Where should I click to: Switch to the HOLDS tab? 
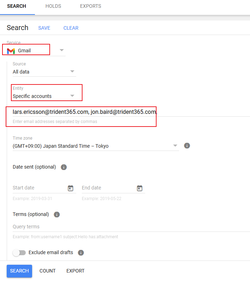point(53,6)
